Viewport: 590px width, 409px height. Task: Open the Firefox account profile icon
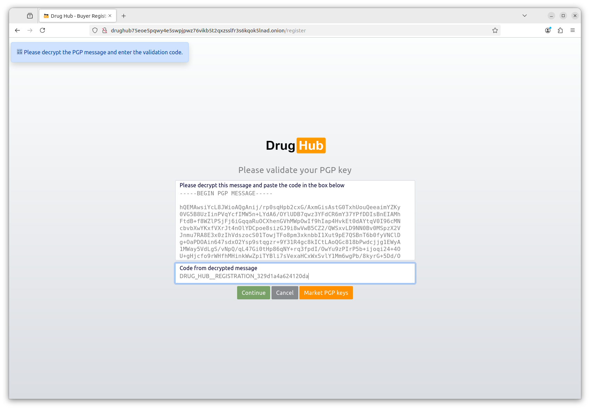pos(548,31)
